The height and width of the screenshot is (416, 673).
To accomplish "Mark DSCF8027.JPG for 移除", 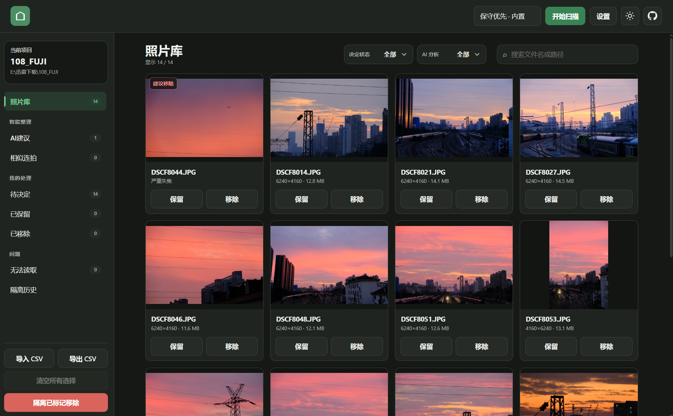I will [606, 199].
